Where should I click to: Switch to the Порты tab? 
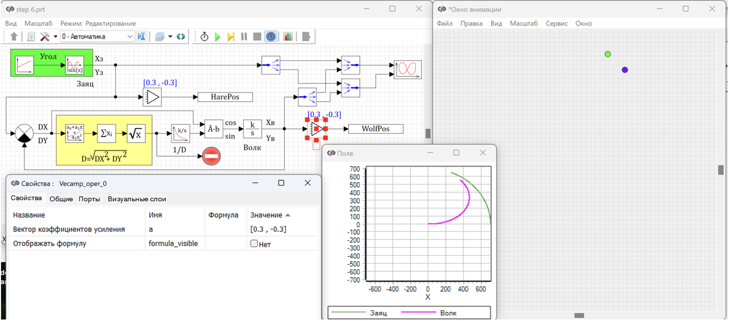pyautogui.click(x=89, y=199)
